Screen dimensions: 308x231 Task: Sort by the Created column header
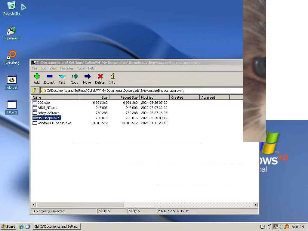[x=184, y=97]
